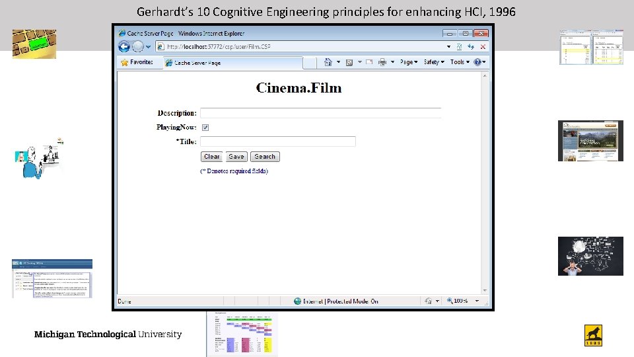This screenshot has height=357, width=634.
Task: Open a new blank tab button
Action: point(309,63)
